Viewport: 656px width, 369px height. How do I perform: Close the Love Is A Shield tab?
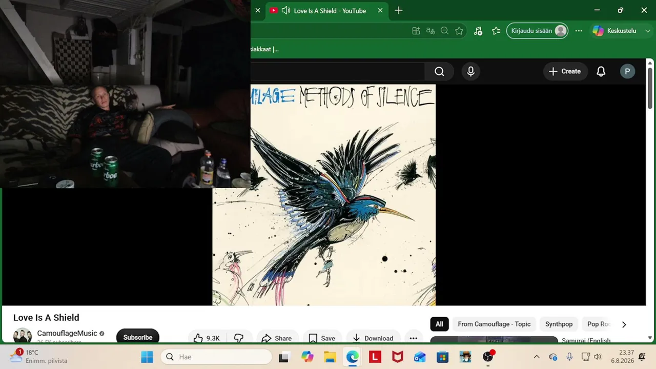click(380, 11)
